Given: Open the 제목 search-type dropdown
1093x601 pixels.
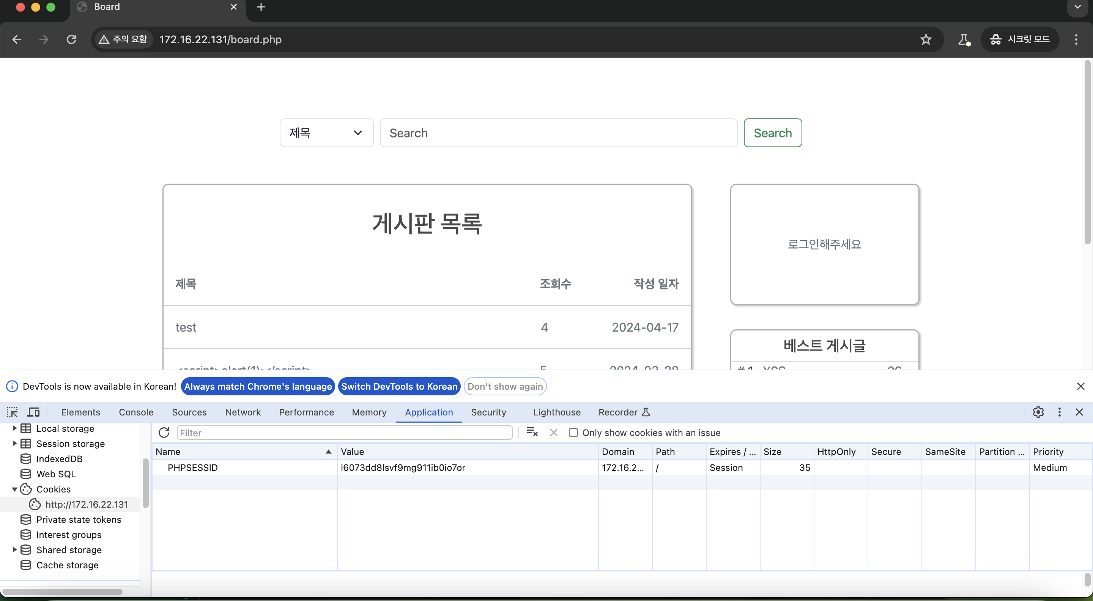Looking at the screenshot, I should tap(326, 133).
